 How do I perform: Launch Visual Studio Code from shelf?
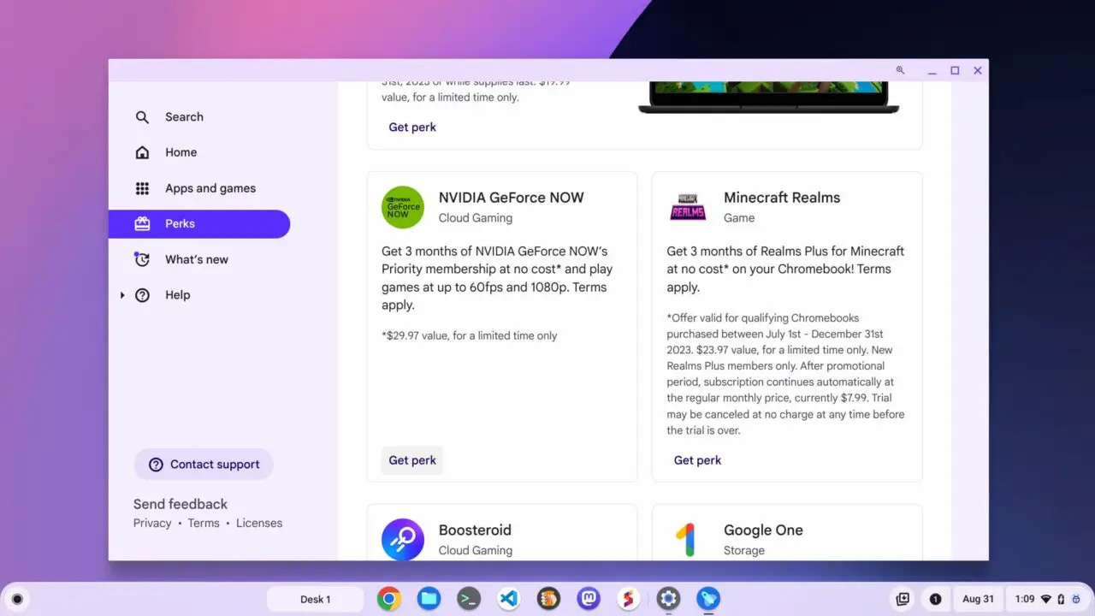pyautogui.click(x=508, y=599)
